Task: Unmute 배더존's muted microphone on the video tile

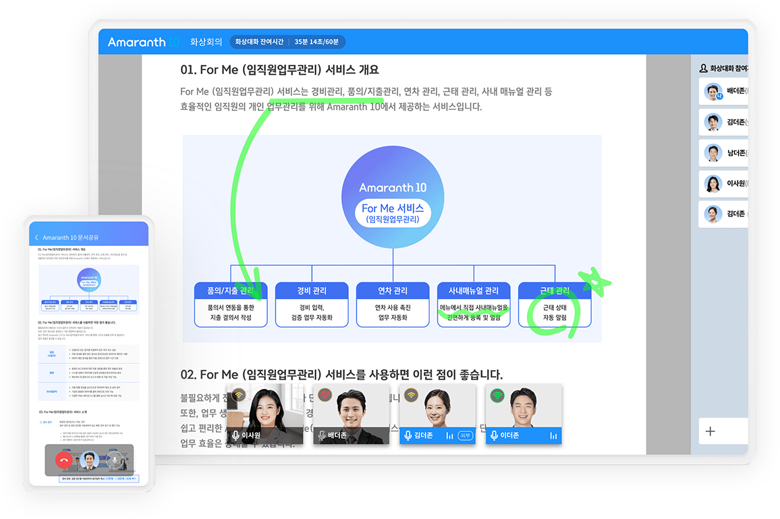Action: click(322, 435)
